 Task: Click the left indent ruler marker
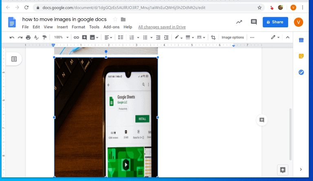click(53, 45)
